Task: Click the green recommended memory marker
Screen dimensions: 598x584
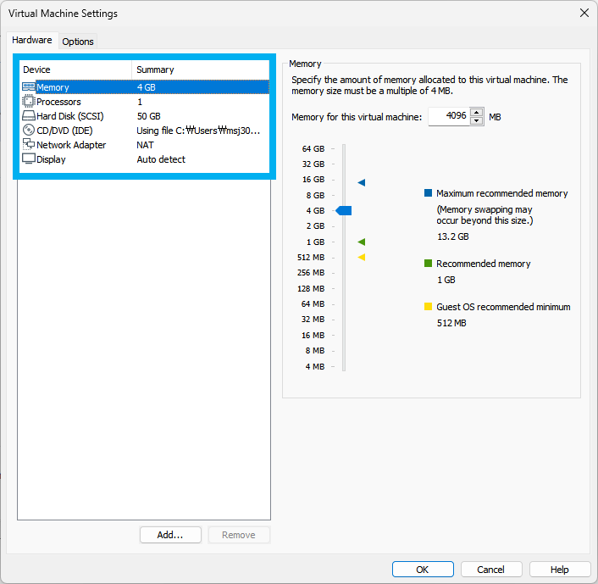Action: [362, 242]
